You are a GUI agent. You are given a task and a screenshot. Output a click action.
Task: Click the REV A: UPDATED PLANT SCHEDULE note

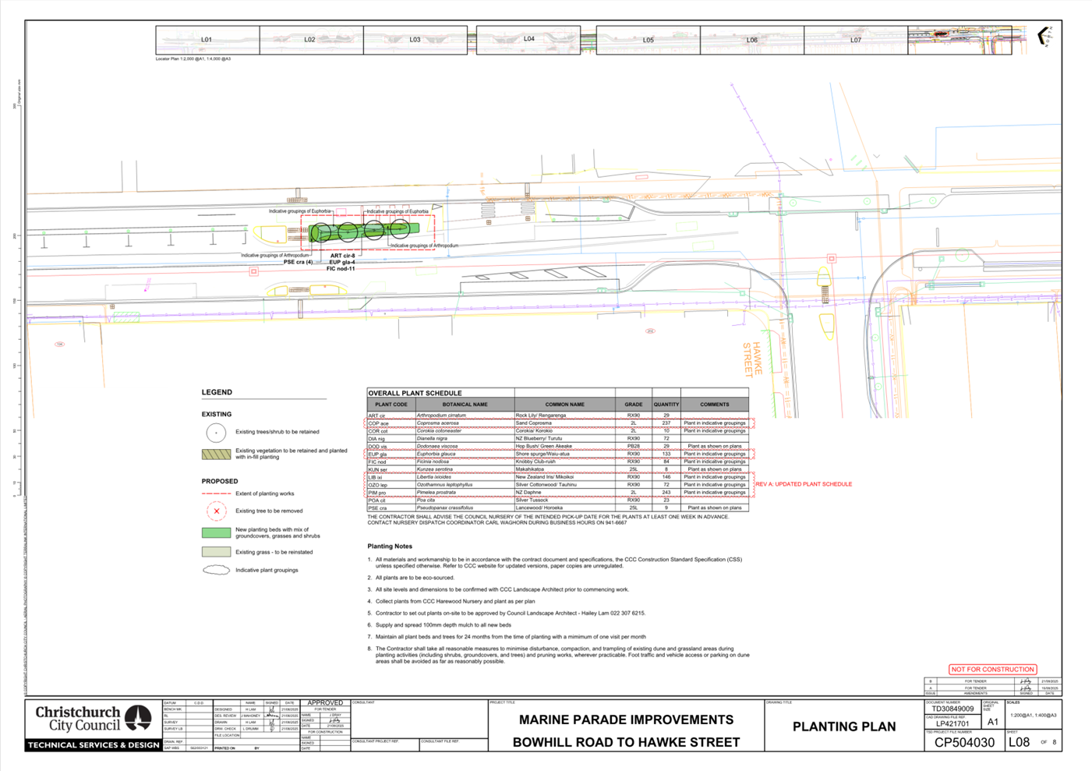click(x=803, y=484)
